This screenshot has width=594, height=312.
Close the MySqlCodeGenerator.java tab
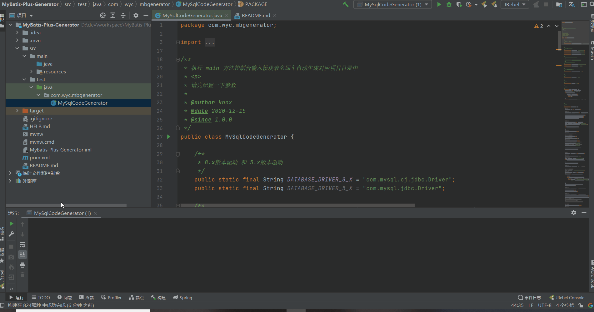(x=227, y=15)
